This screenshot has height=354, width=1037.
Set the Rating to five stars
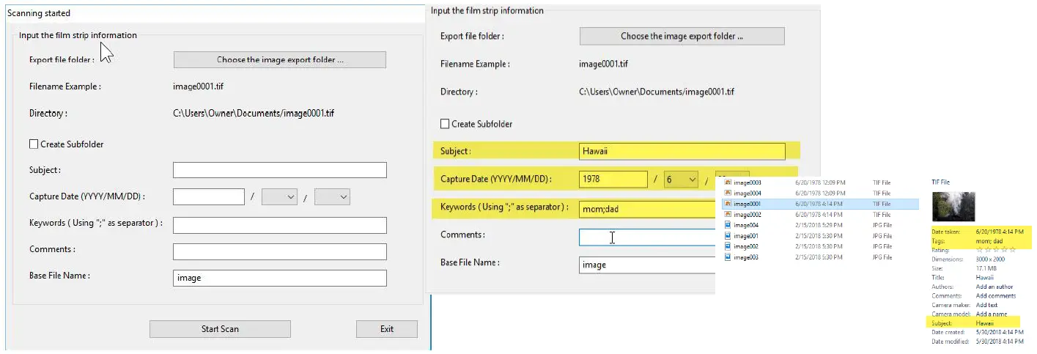(x=1012, y=250)
